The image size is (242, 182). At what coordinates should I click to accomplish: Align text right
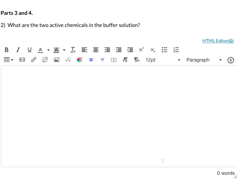coord(107,50)
